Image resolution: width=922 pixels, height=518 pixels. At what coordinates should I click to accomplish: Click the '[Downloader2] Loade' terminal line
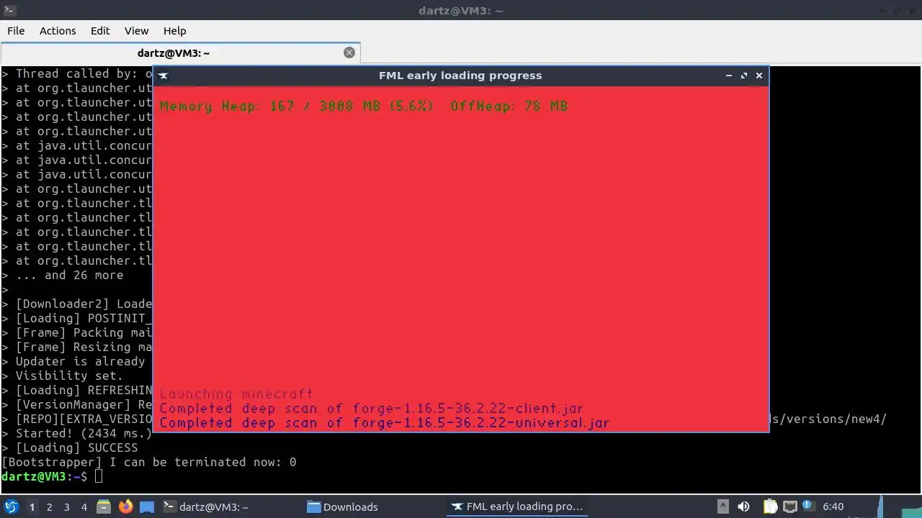pyautogui.click(x=76, y=304)
